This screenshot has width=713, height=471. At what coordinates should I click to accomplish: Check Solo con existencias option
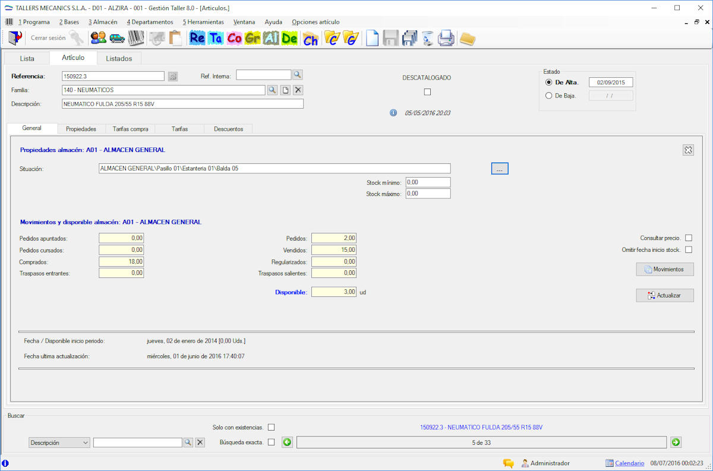coord(271,427)
